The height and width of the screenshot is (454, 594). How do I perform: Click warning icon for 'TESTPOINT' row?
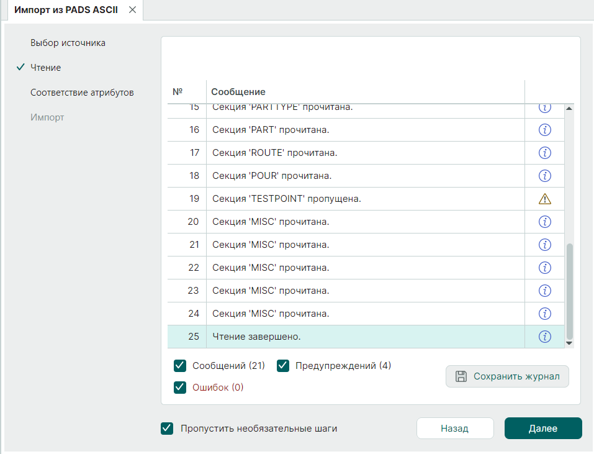[545, 199]
